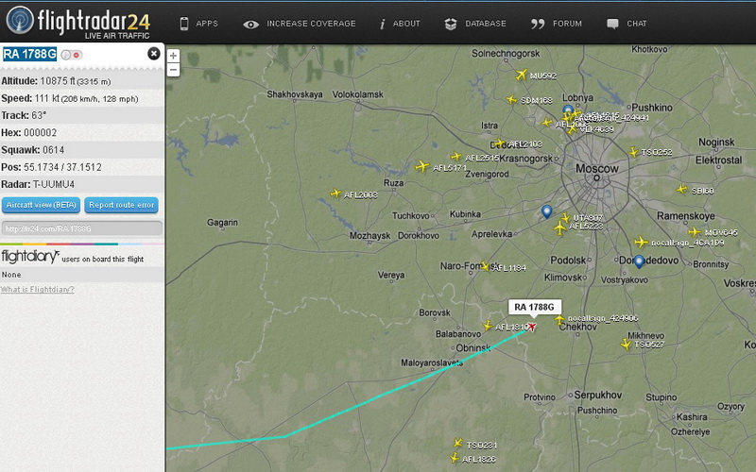Select the AFL5171 aircraft icon
This screenshot has height=472, width=756.
422,167
